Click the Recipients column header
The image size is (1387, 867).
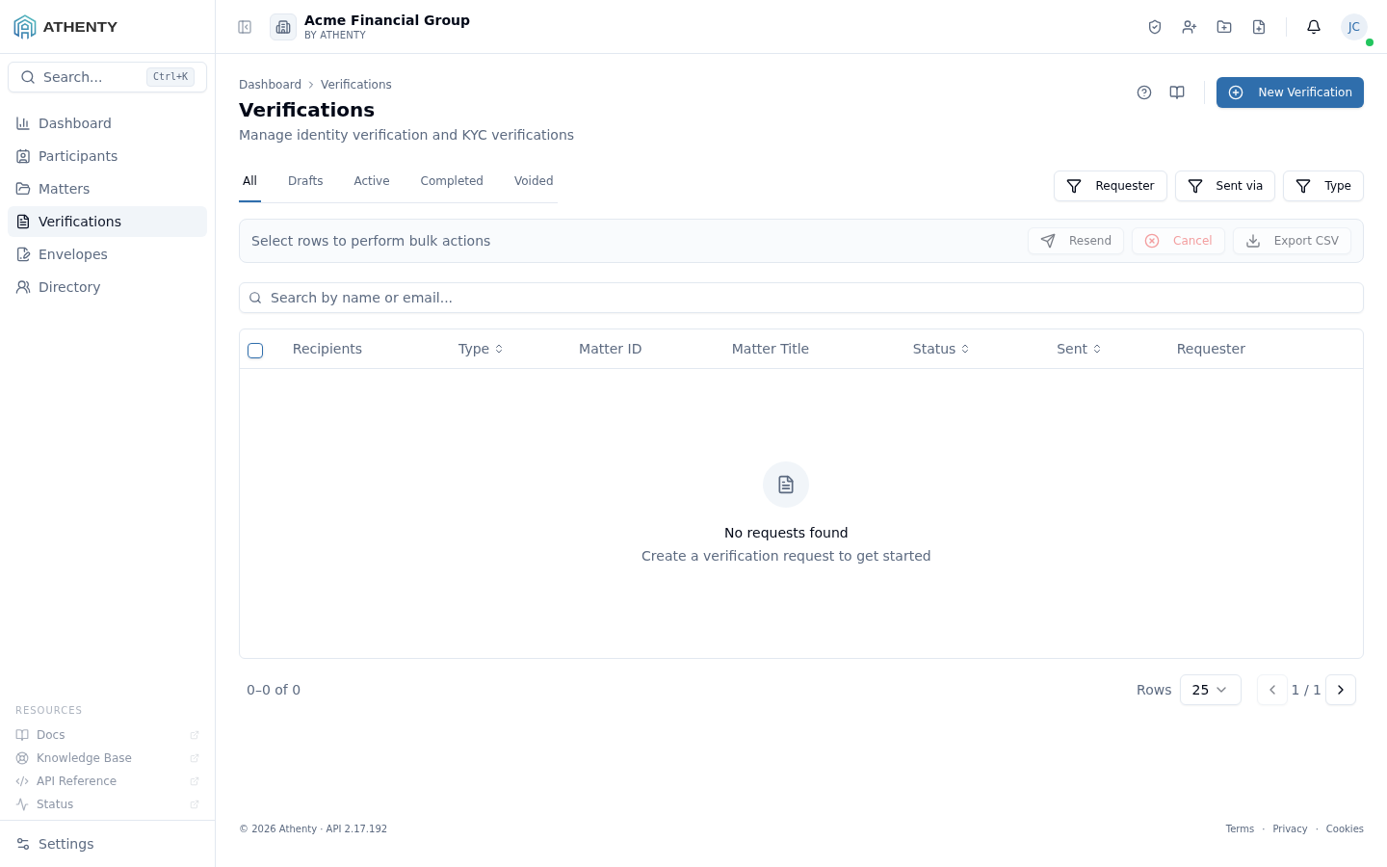tap(327, 349)
